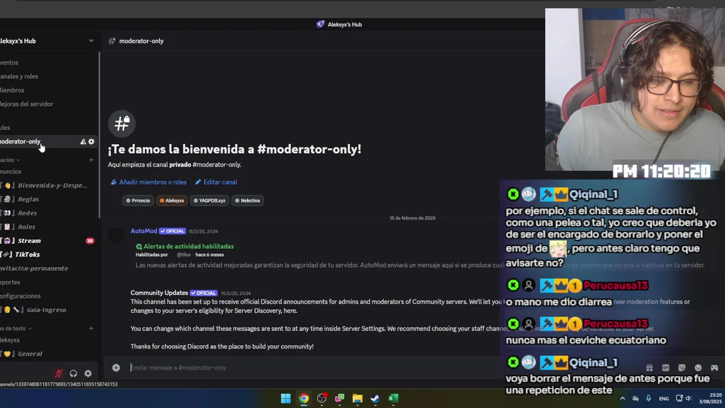Open the ENG language switcher
The height and width of the screenshot is (408, 725).
(x=664, y=398)
